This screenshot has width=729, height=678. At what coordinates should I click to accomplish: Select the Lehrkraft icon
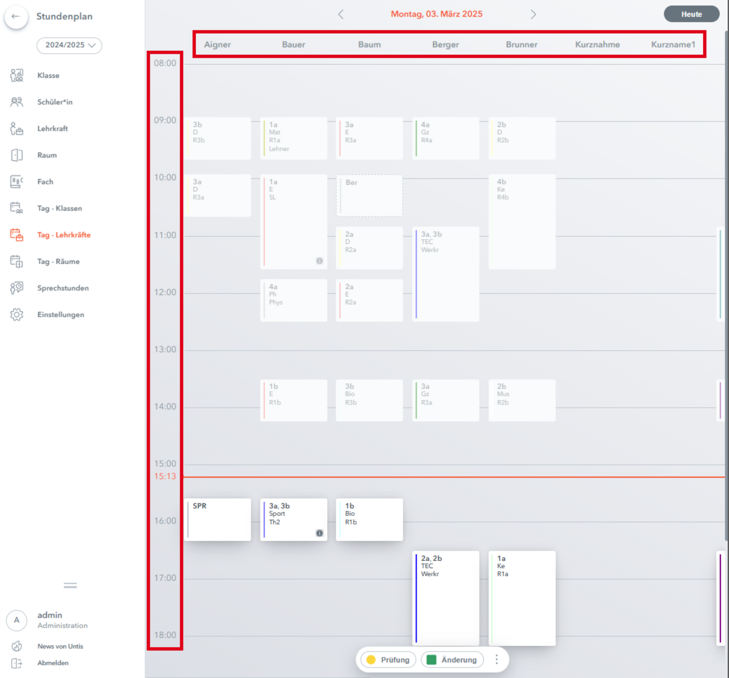pos(17,128)
